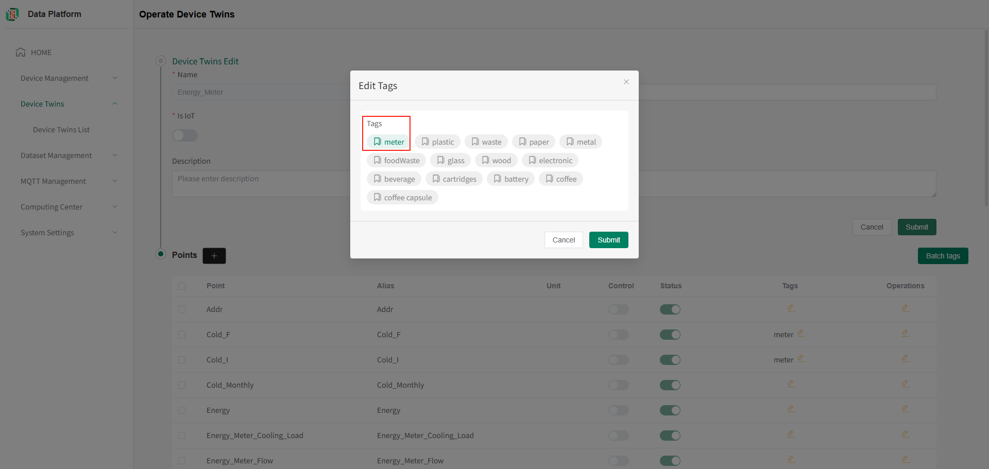Viewport: 989px width, 469px height.
Task: Click the HOME house icon
Action: click(21, 53)
